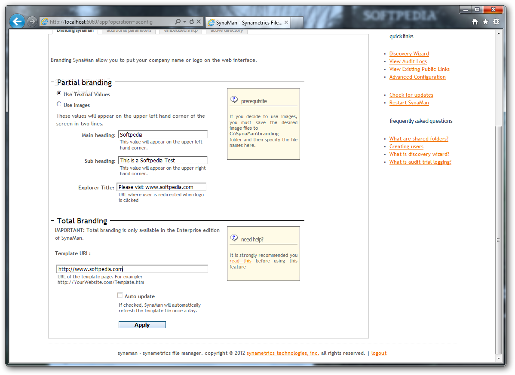The image size is (515, 375).
Task: Switch to the embedded smtp tab
Action: click(x=181, y=30)
